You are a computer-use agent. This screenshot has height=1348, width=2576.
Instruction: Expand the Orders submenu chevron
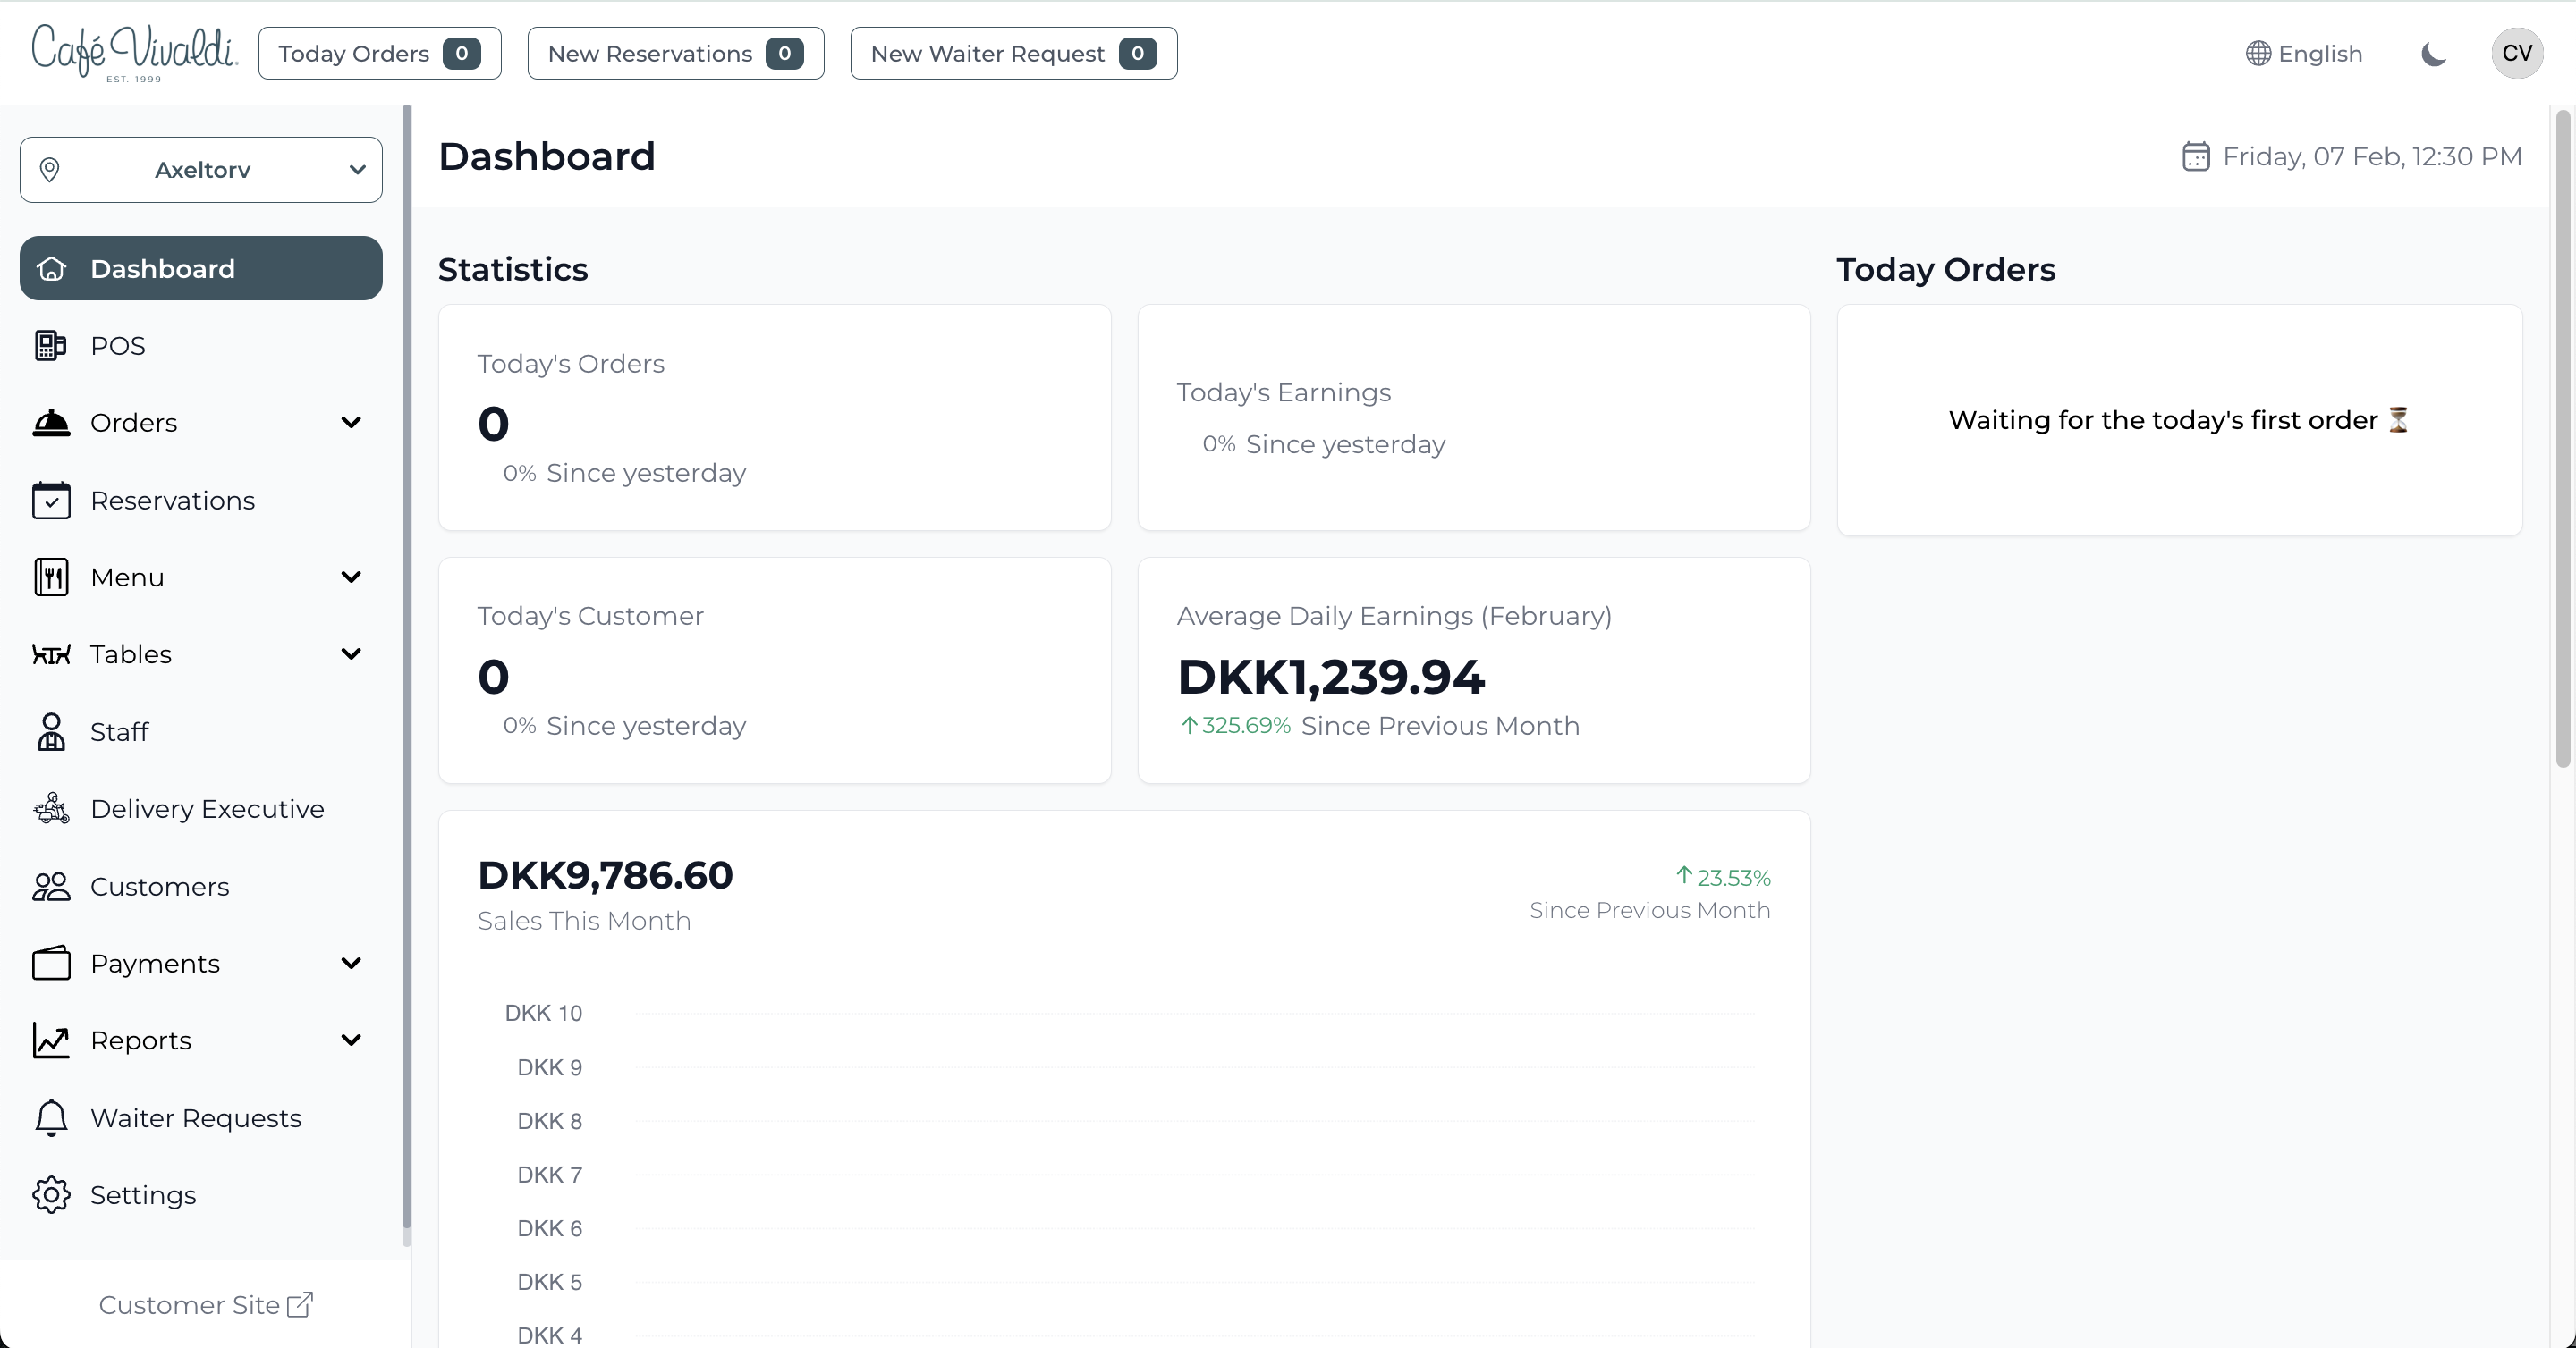pos(351,423)
